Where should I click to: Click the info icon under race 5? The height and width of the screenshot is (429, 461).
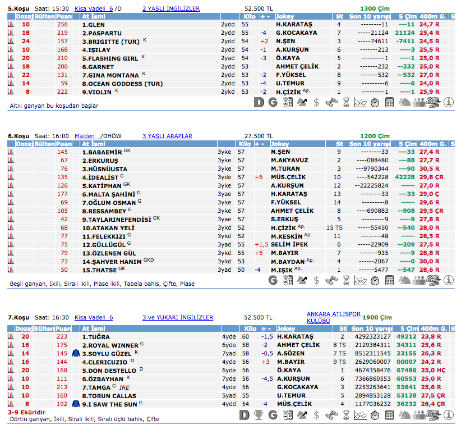[448, 102]
